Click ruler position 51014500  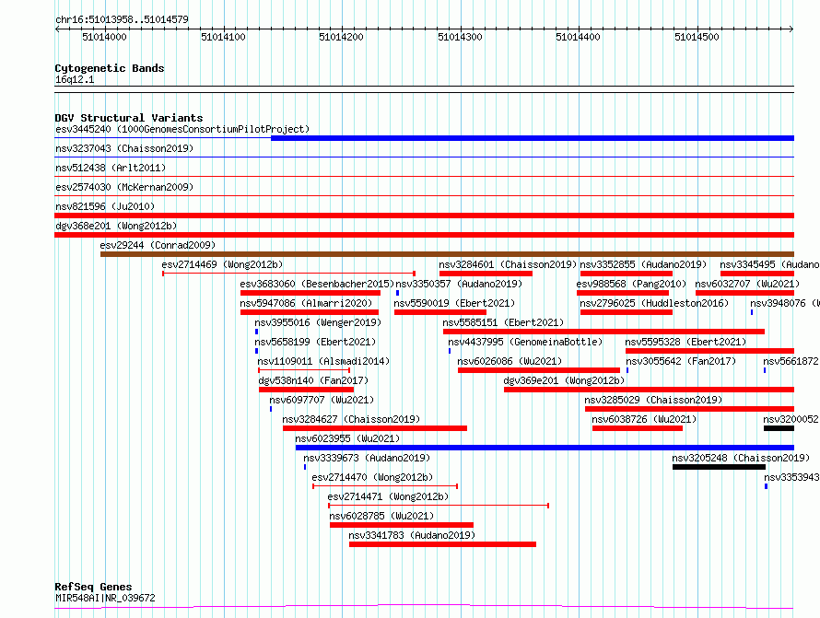point(697,37)
